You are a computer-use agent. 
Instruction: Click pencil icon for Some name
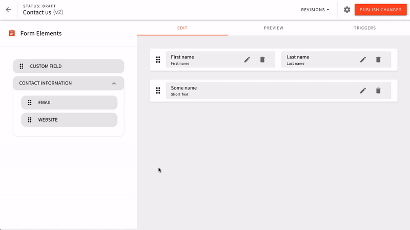tap(363, 90)
